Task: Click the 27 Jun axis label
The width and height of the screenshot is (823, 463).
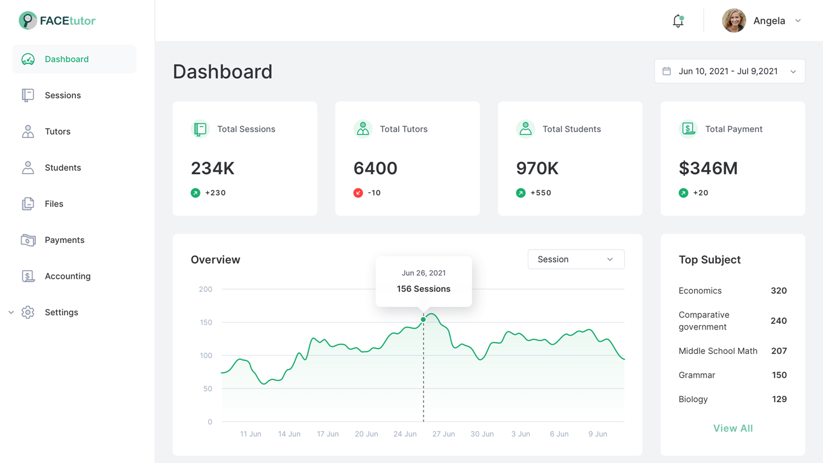Action: coord(443,434)
